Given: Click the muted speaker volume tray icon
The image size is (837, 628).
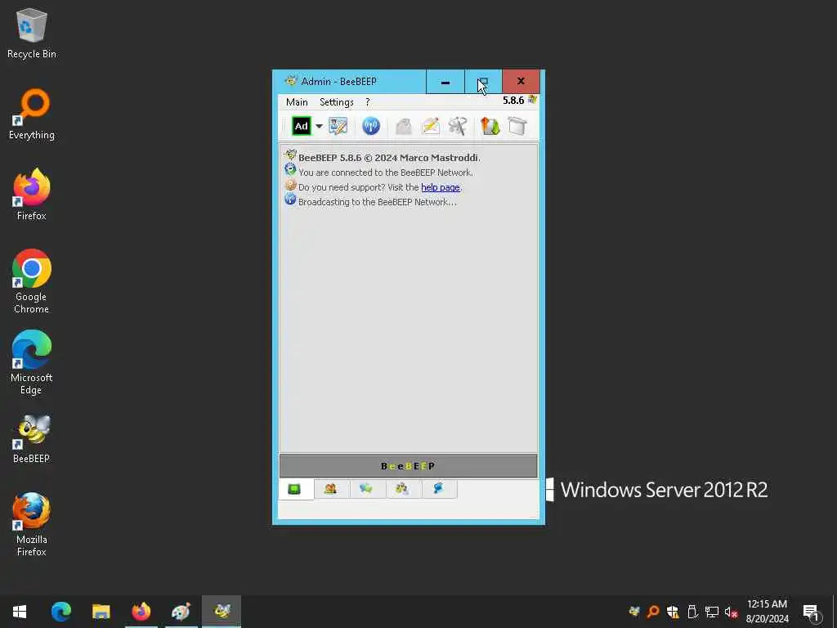Looking at the screenshot, I should (731, 612).
